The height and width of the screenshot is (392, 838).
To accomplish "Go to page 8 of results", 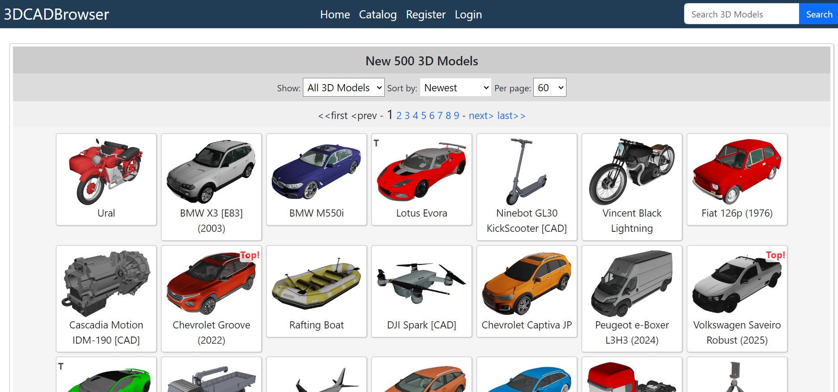I will (448, 115).
